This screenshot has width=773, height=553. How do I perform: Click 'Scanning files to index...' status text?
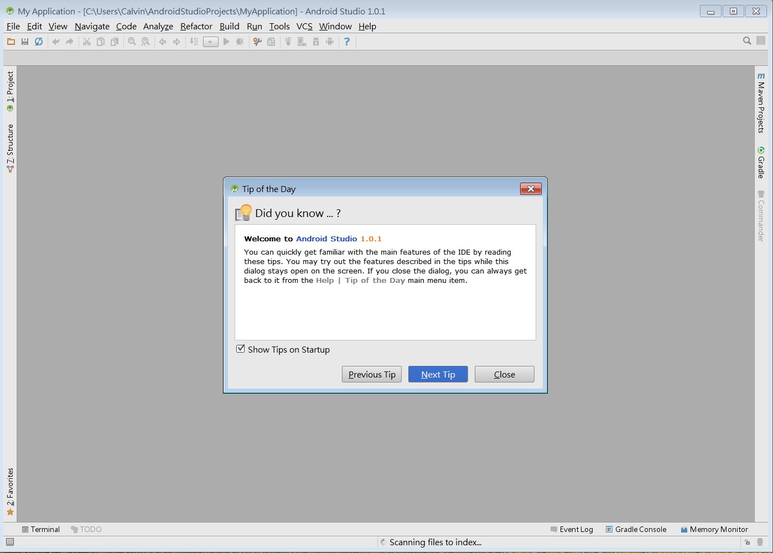click(x=435, y=542)
